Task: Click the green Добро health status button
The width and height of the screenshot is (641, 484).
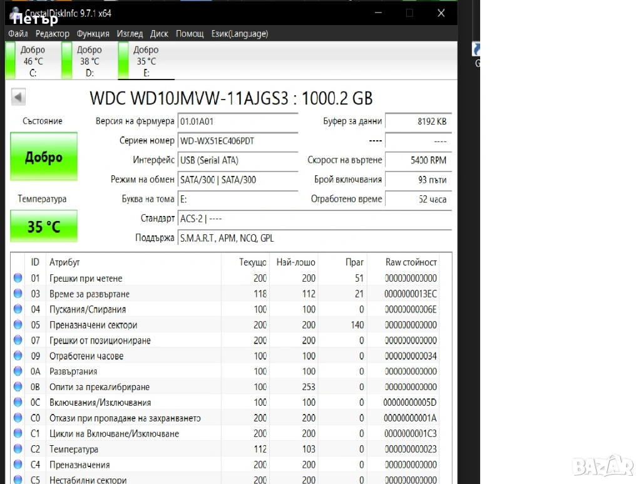Action: tap(44, 157)
